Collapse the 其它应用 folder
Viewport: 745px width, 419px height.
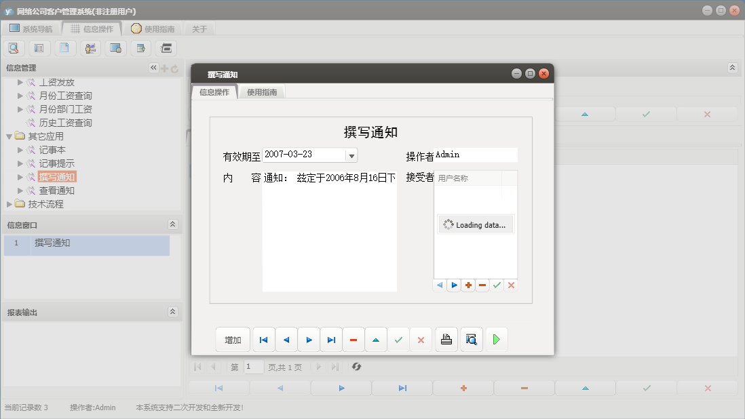(9, 136)
